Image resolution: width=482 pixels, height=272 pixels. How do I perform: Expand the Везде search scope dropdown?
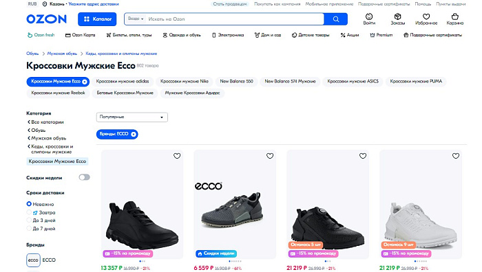tap(136, 19)
